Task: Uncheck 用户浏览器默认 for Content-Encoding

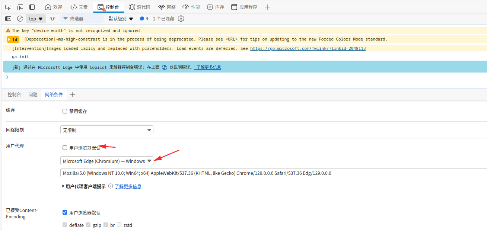Action: coord(65,212)
